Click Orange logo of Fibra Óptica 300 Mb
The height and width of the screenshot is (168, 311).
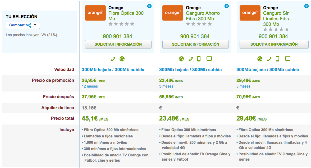[x=95, y=13]
